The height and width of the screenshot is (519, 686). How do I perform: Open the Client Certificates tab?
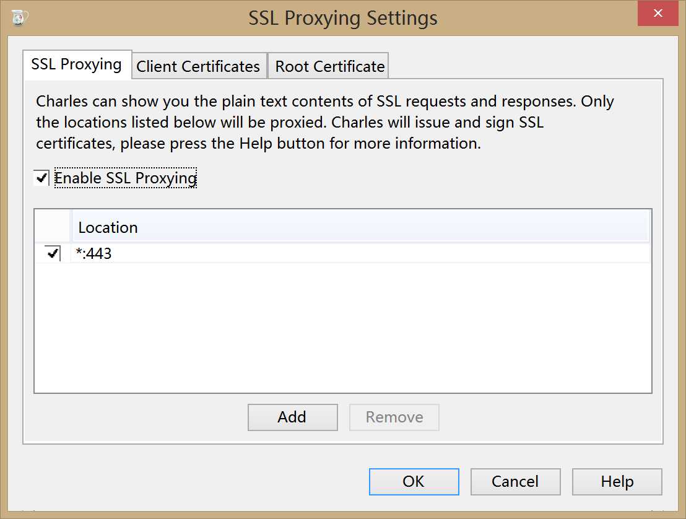(x=198, y=66)
